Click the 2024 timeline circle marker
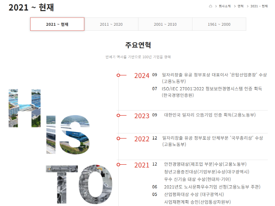 coord(118,75)
